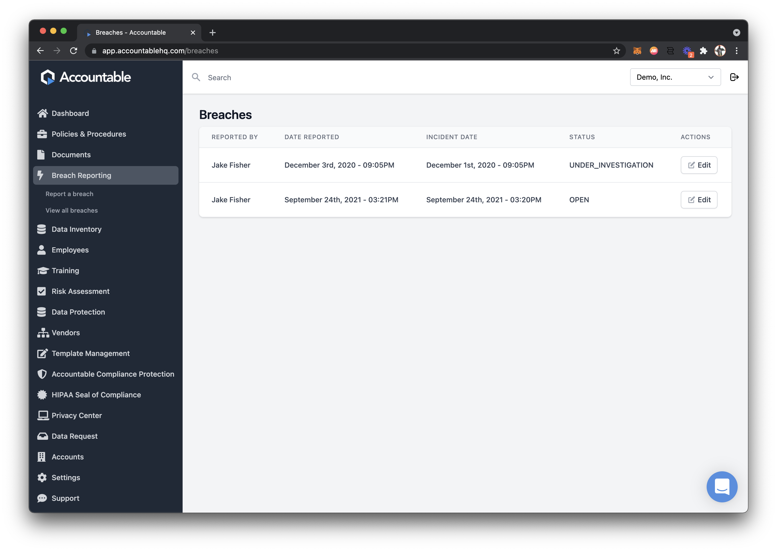Open Report a breach submenu item
The width and height of the screenshot is (777, 551).
(69, 194)
